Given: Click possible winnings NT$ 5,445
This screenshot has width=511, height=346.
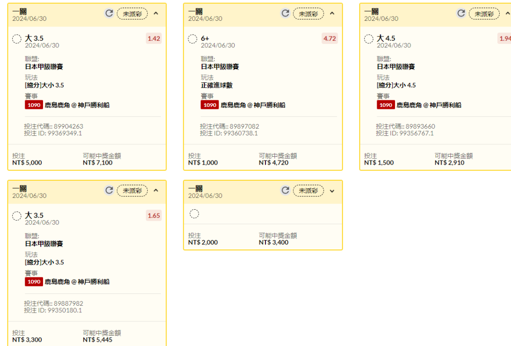Looking at the screenshot, I should [97, 339].
